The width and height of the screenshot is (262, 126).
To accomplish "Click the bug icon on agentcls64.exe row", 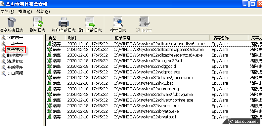I will point(50,55).
